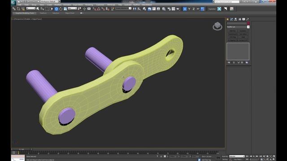The width and height of the screenshot is (287, 161).
Task: Switch to the Create command panel tab
Action: point(228,19)
